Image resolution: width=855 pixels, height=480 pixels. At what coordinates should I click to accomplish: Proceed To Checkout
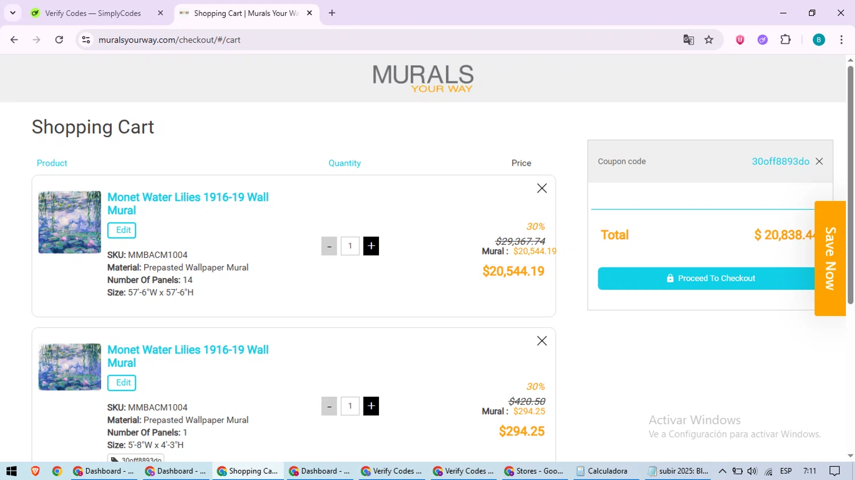[711, 278]
